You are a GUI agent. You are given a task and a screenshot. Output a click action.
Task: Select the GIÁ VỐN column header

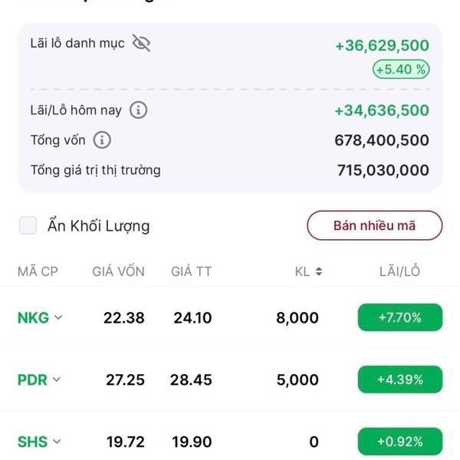[118, 271]
